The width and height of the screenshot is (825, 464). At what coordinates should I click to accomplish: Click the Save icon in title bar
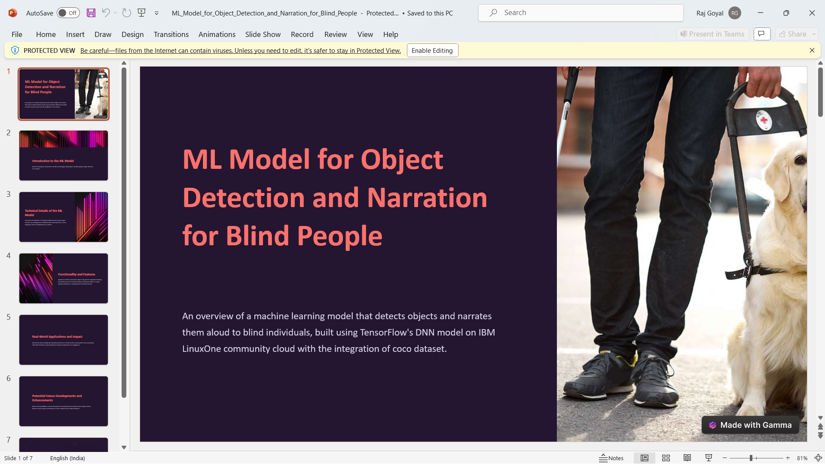pos(91,13)
